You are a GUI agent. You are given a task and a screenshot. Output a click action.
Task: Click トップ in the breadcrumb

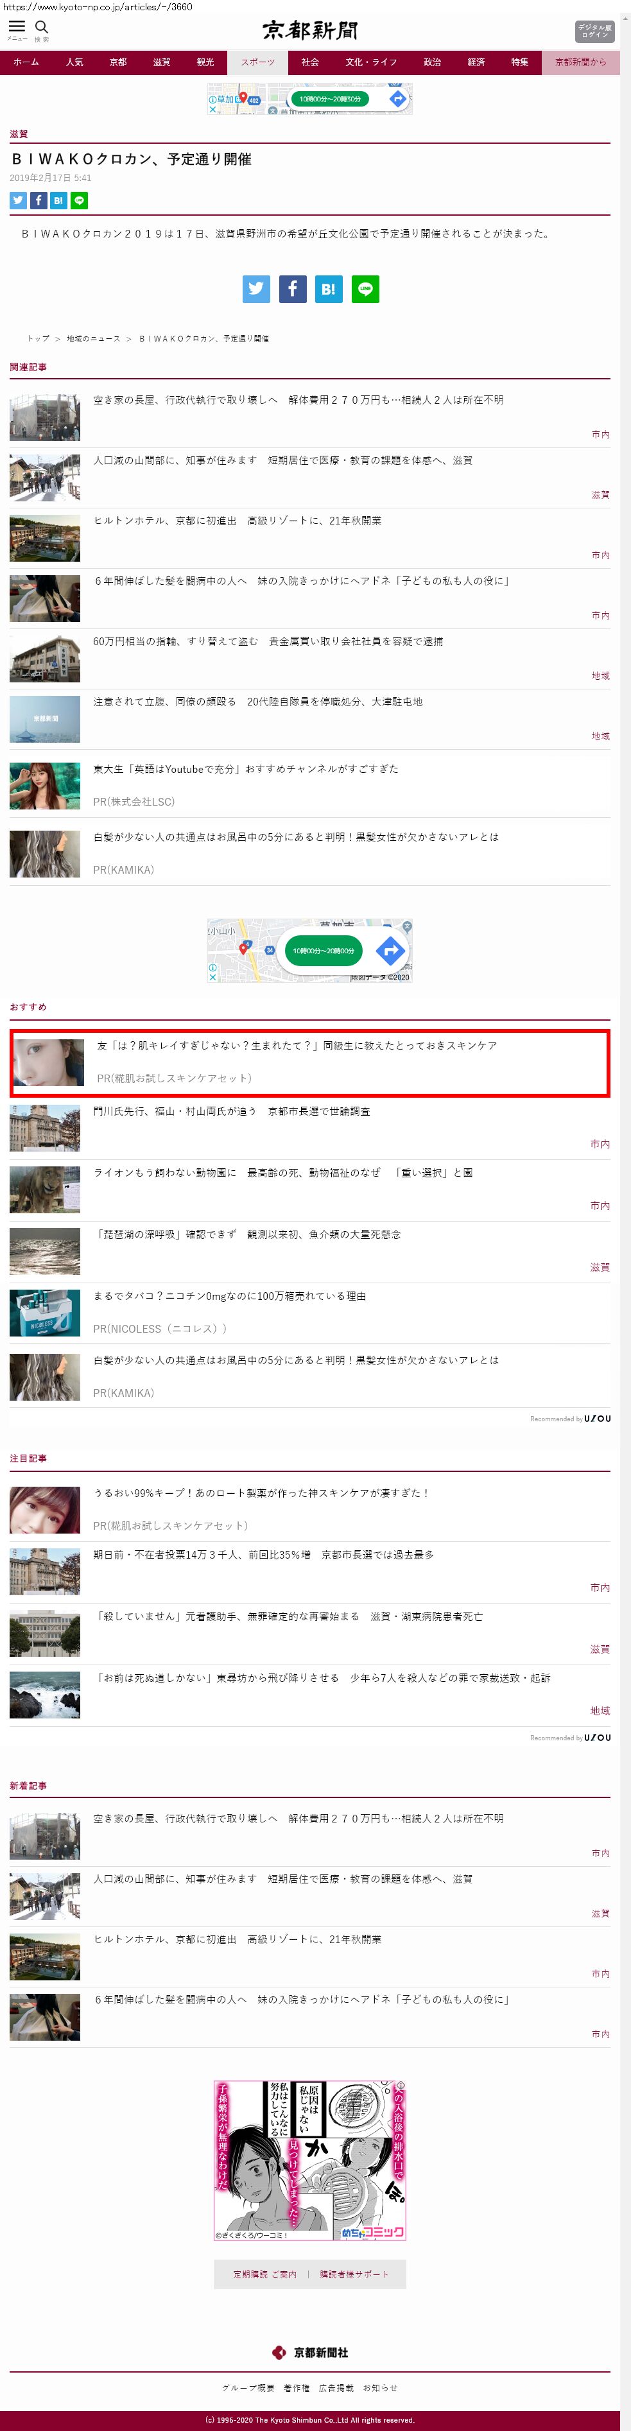click(x=38, y=338)
